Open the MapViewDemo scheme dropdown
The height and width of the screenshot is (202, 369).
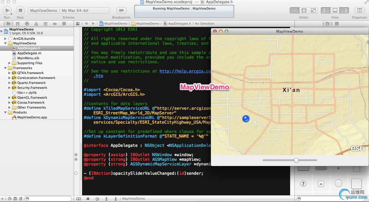coord(44,10)
